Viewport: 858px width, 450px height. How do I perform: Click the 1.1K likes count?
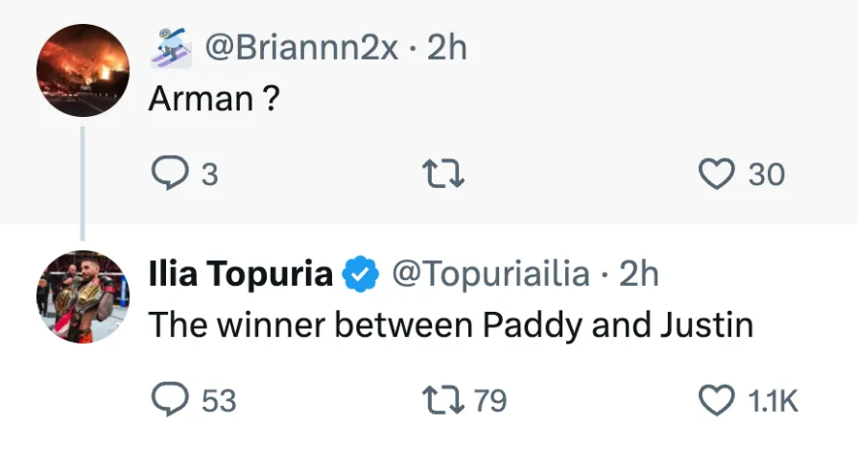pyautogui.click(x=772, y=400)
